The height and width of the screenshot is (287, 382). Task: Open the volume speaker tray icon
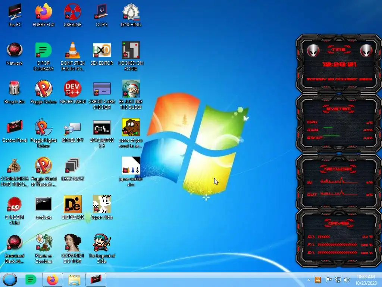pyautogui.click(x=347, y=280)
